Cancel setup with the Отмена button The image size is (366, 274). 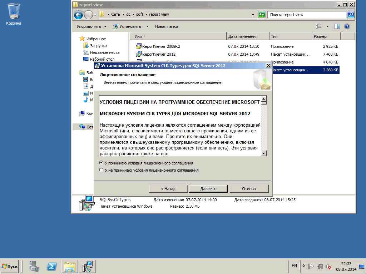[249, 189]
